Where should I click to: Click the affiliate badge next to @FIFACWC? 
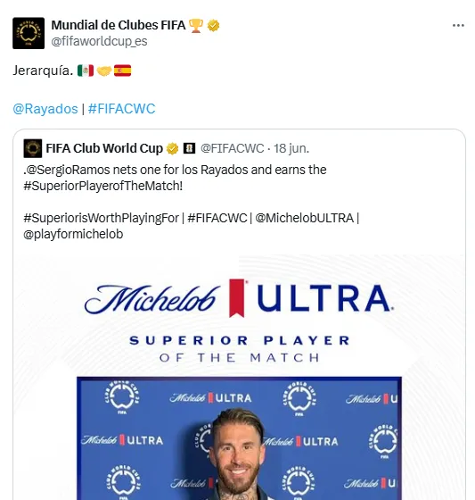click(x=189, y=148)
